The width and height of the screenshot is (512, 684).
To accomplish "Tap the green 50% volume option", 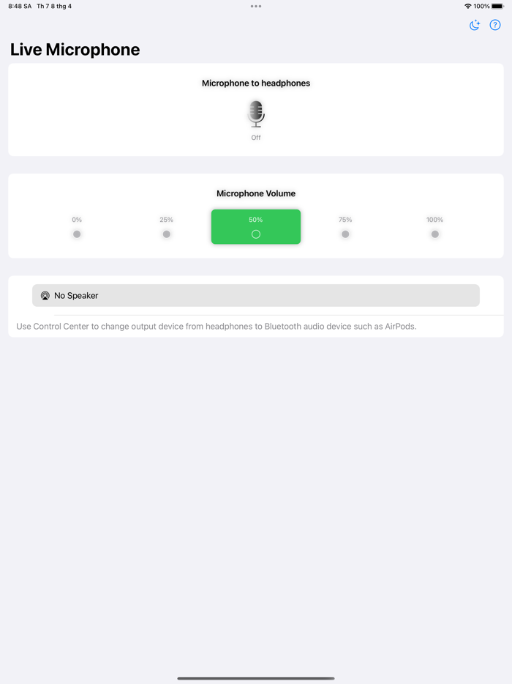I will [x=256, y=227].
